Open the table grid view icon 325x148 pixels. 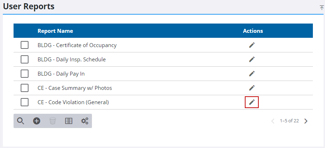69,121
